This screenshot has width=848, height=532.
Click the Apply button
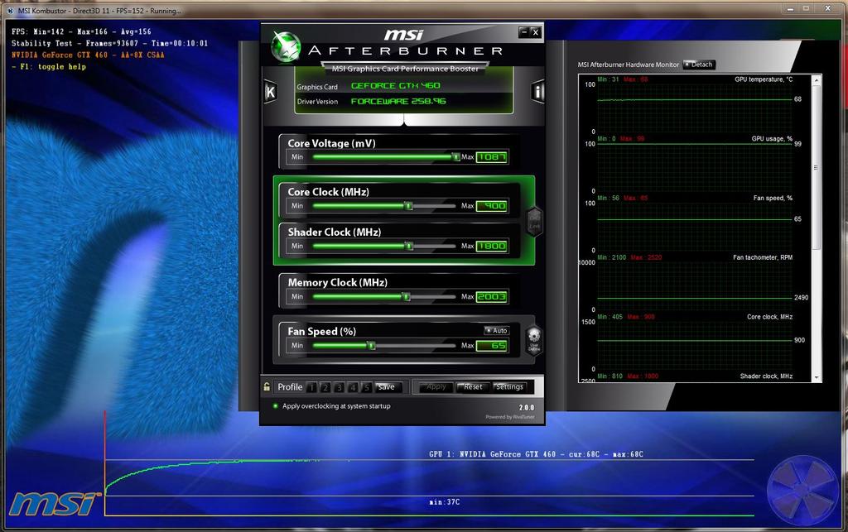(436, 386)
